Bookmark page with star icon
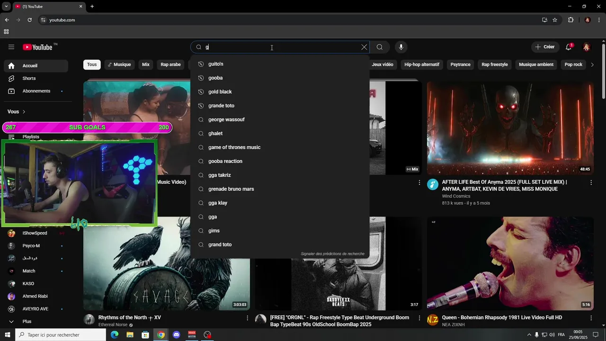The width and height of the screenshot is (606, 341). pos(555,20)
